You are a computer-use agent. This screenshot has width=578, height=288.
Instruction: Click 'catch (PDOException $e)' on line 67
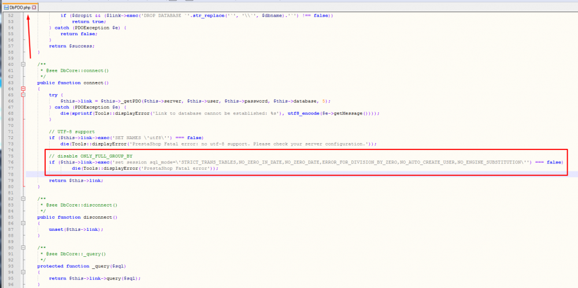coord(88,107)
